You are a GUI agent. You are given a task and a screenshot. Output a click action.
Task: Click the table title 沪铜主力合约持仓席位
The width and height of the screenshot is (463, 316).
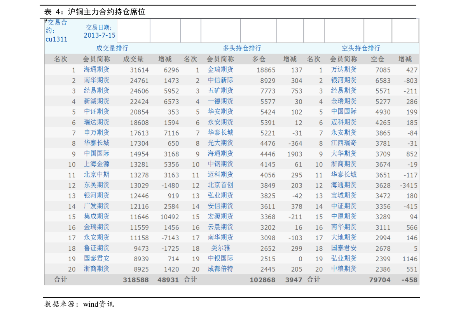pyautogui.click(x=107, y=12)
